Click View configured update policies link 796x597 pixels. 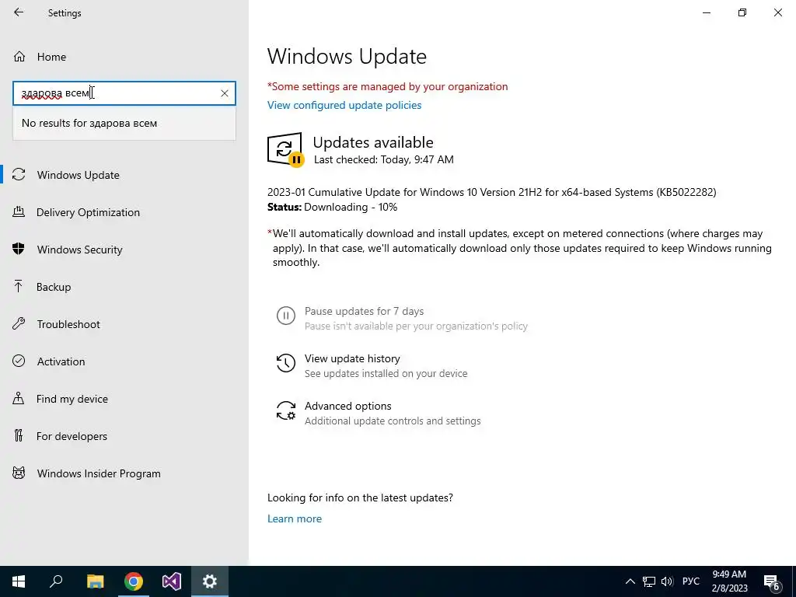pyautogui.click(x=344, y=105)
